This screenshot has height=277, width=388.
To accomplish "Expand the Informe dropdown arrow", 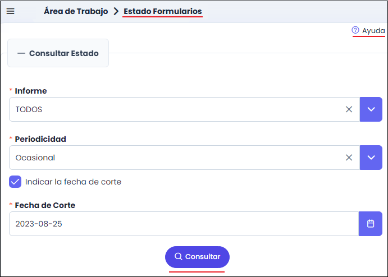I will [x=370, y=109].
